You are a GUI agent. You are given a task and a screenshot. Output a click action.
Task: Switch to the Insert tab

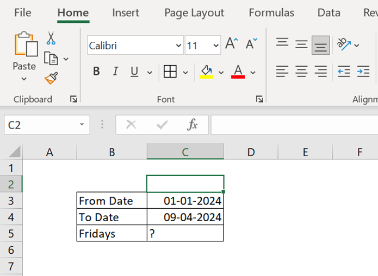click(126, 12)
